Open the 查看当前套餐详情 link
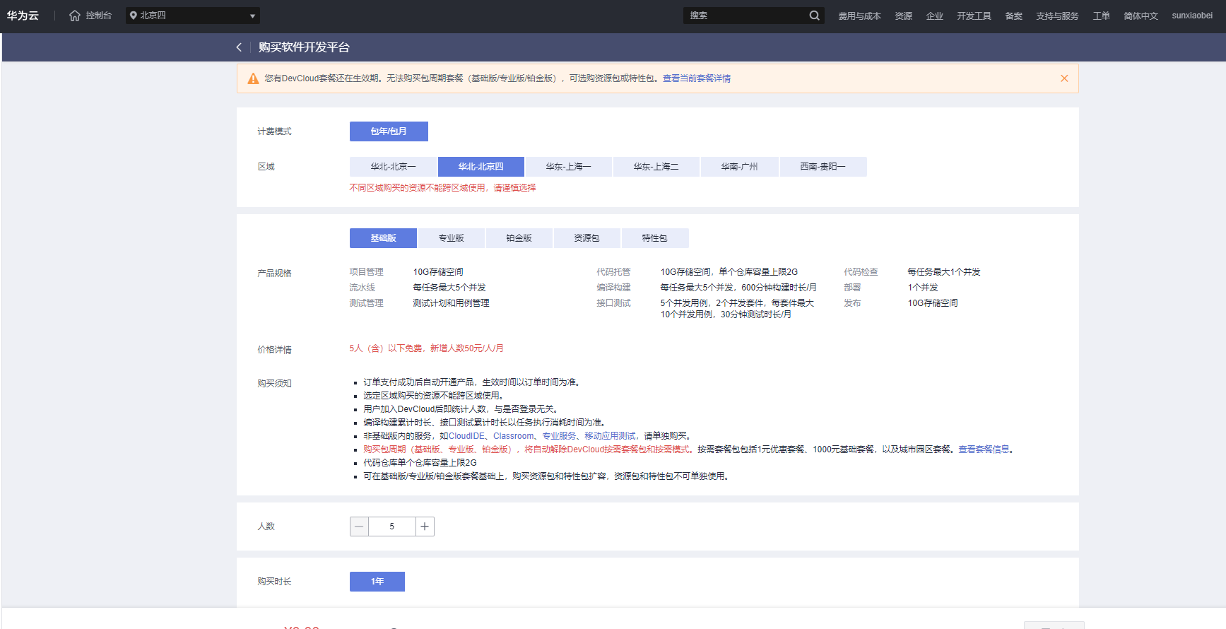The width and height of the screenshot is (1226, 629). pyautogui.click(x=697, y=78)
